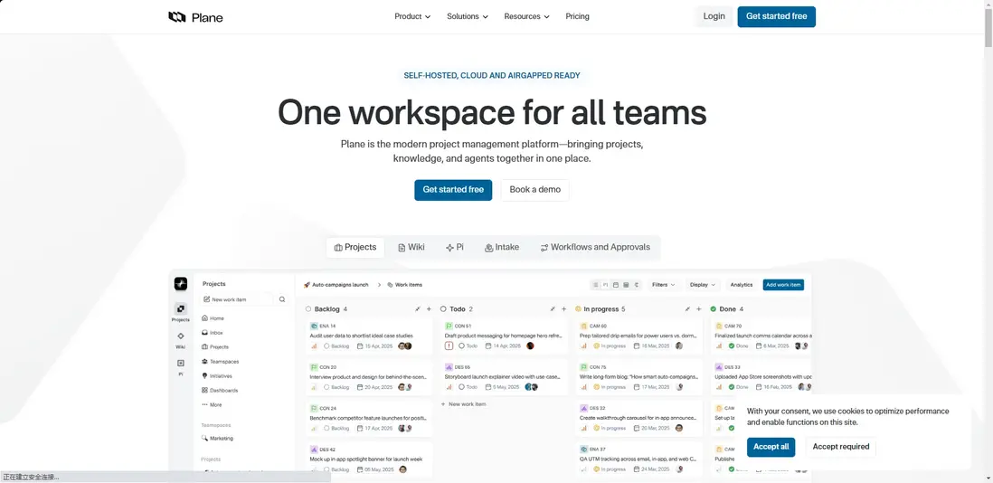The image size is (993, 483).
Task: Click the green Done status circle on CAM 70
Action: tap(731, 346)
